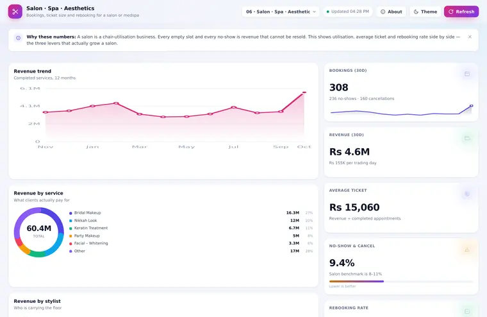Click the check icon on Rebooking Rate card
The image size is (487, 317).
466,311
